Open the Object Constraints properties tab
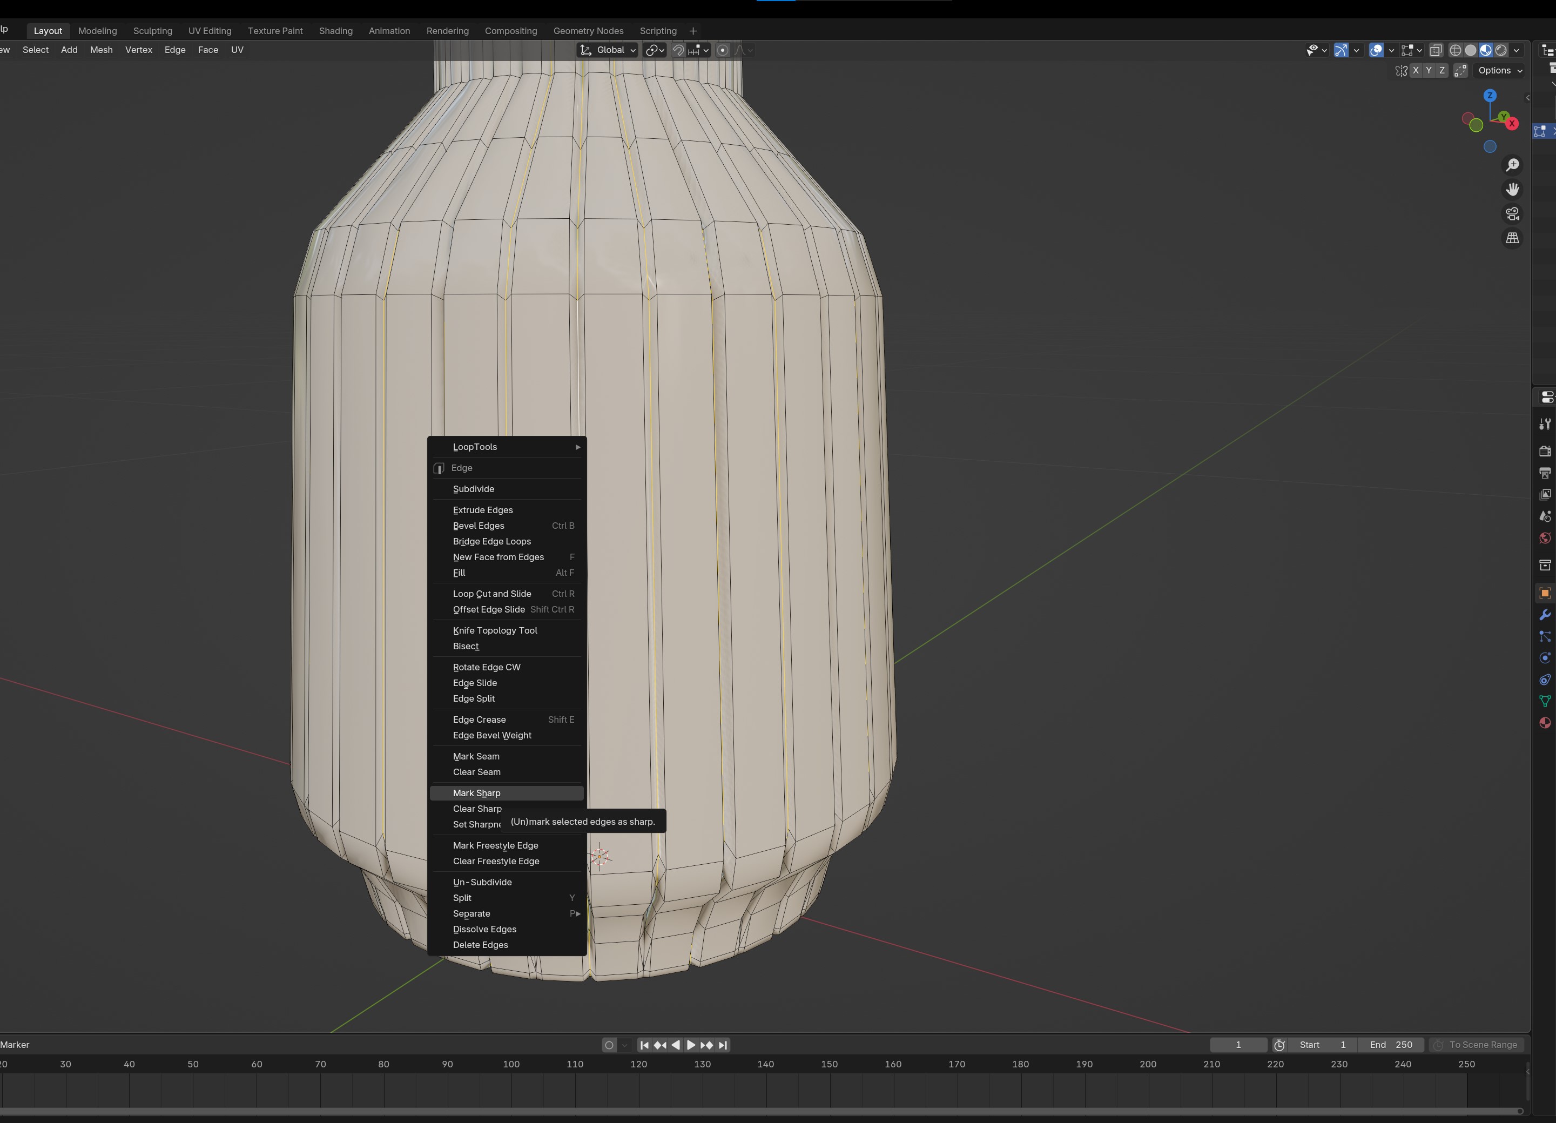The image size is (1556, 1123). point(1544,680)
